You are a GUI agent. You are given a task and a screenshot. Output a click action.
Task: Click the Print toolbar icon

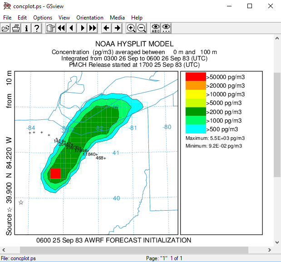coord(16,28)
